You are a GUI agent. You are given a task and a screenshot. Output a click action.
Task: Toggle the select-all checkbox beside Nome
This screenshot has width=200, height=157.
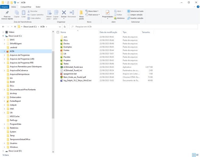58,32
